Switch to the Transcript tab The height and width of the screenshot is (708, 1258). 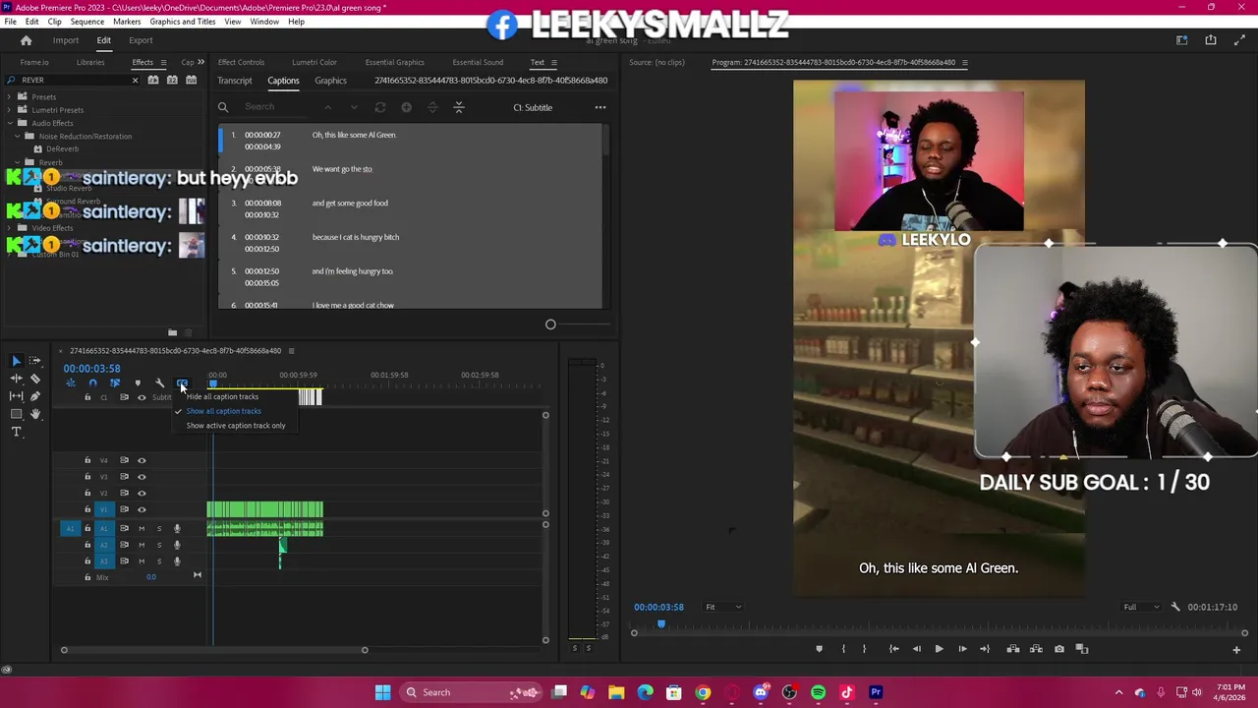pyautogui.click(x=235, y=81)
